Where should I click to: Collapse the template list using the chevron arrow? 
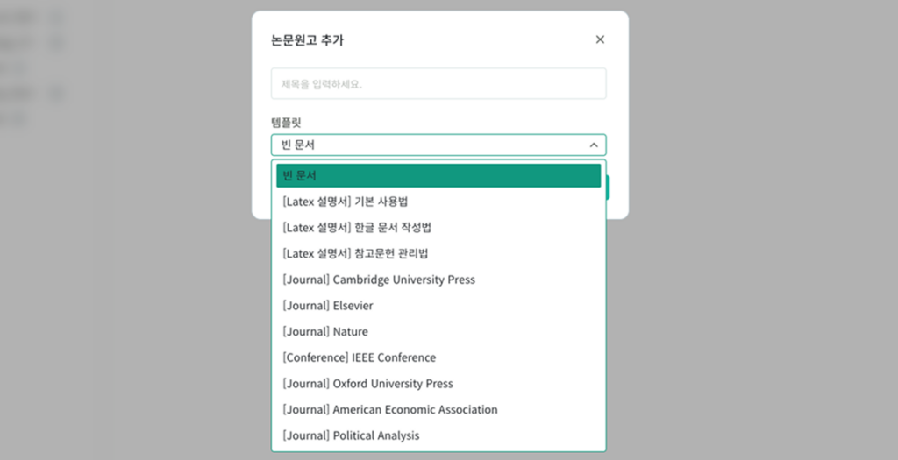tap(594, 145)
